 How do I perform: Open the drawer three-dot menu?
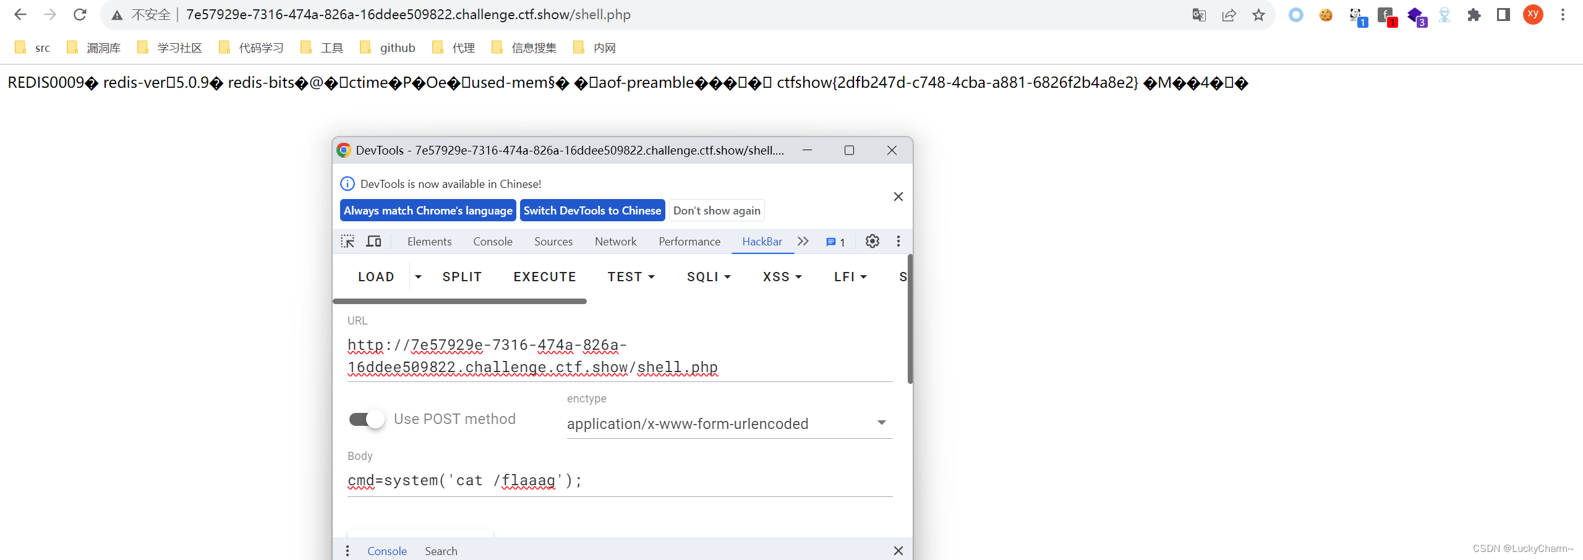348,551
